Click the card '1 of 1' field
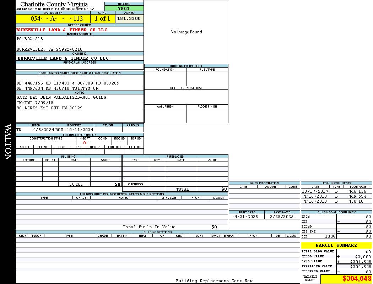 coord(102,19)
